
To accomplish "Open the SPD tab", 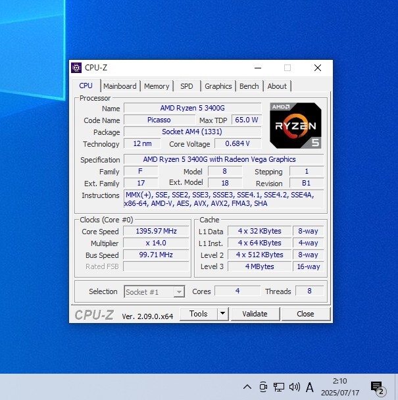I will (186, 86).
